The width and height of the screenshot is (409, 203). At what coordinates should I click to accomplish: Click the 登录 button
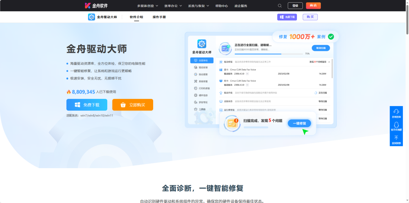click(295, 5)
